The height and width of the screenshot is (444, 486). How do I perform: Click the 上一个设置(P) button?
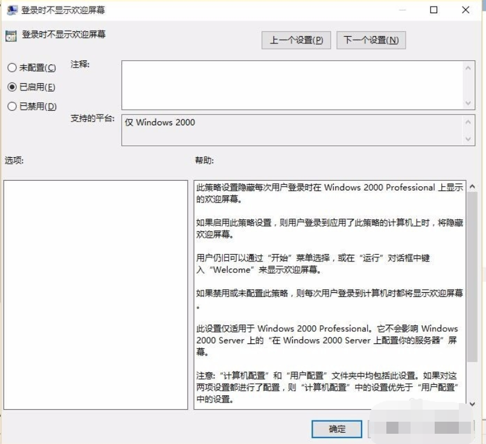(296, 40)
